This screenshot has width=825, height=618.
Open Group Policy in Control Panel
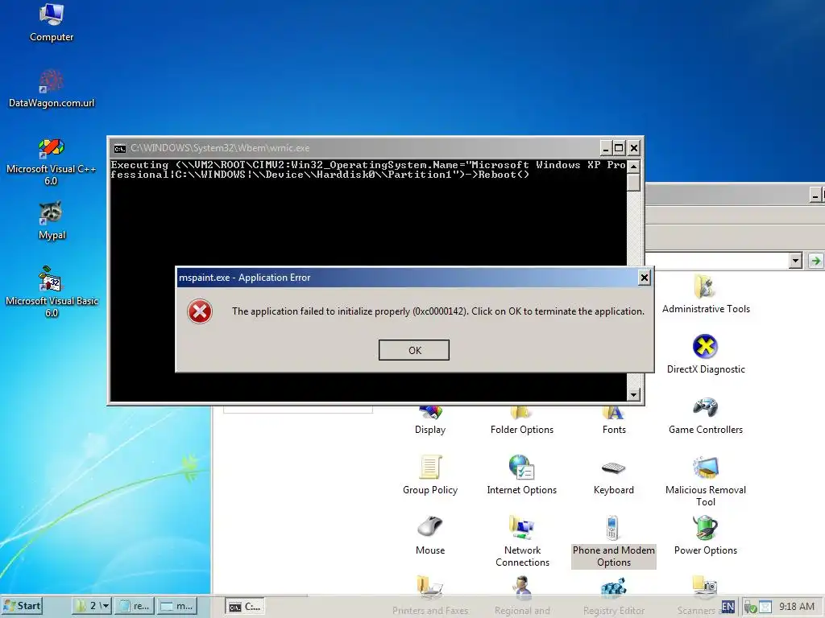[x=430, y=475]
